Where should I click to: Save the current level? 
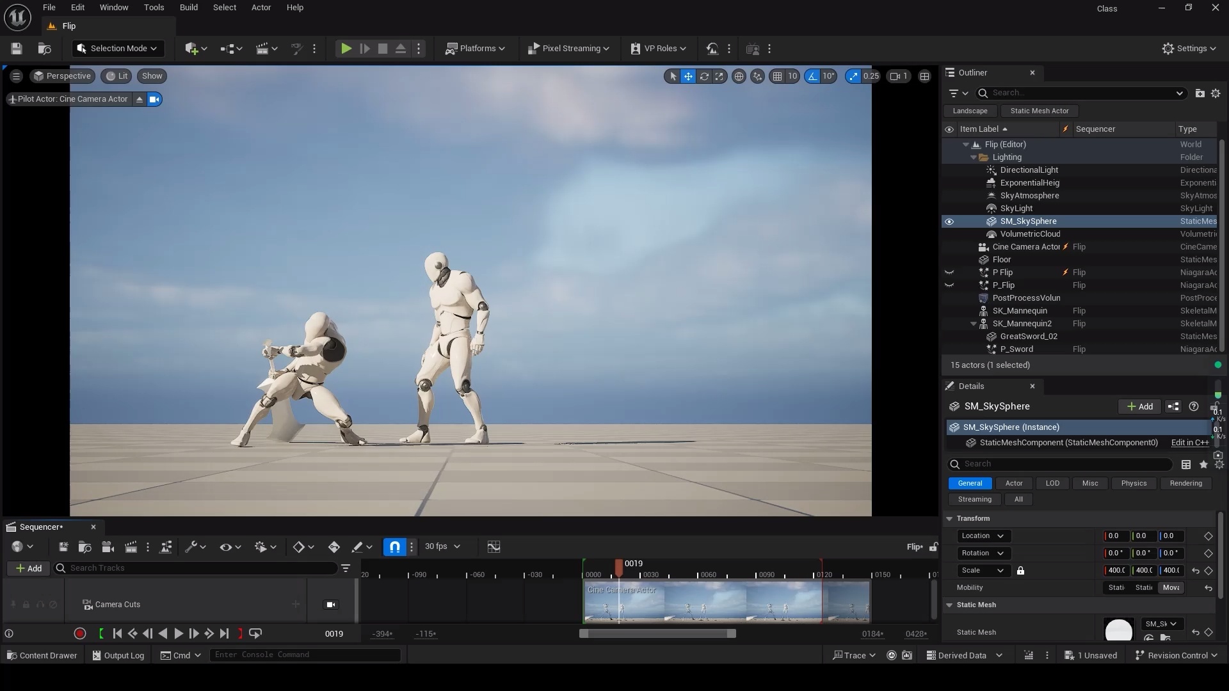[x=15, y=49]
